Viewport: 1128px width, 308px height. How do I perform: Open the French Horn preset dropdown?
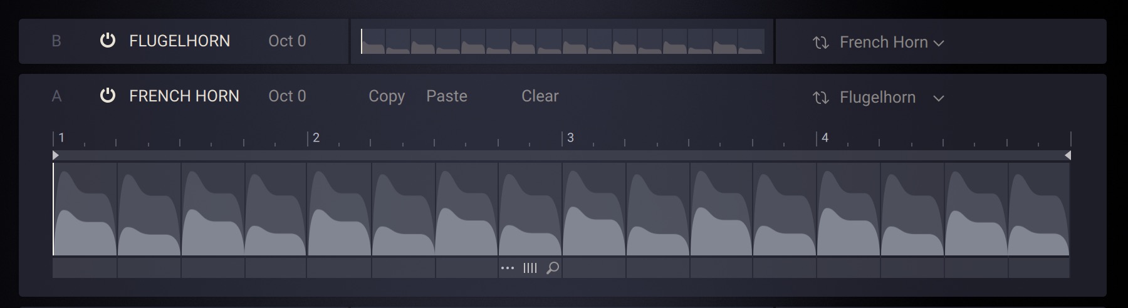tap(938, 43)
